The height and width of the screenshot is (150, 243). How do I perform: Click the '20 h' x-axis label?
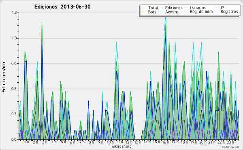click(202, 142)
